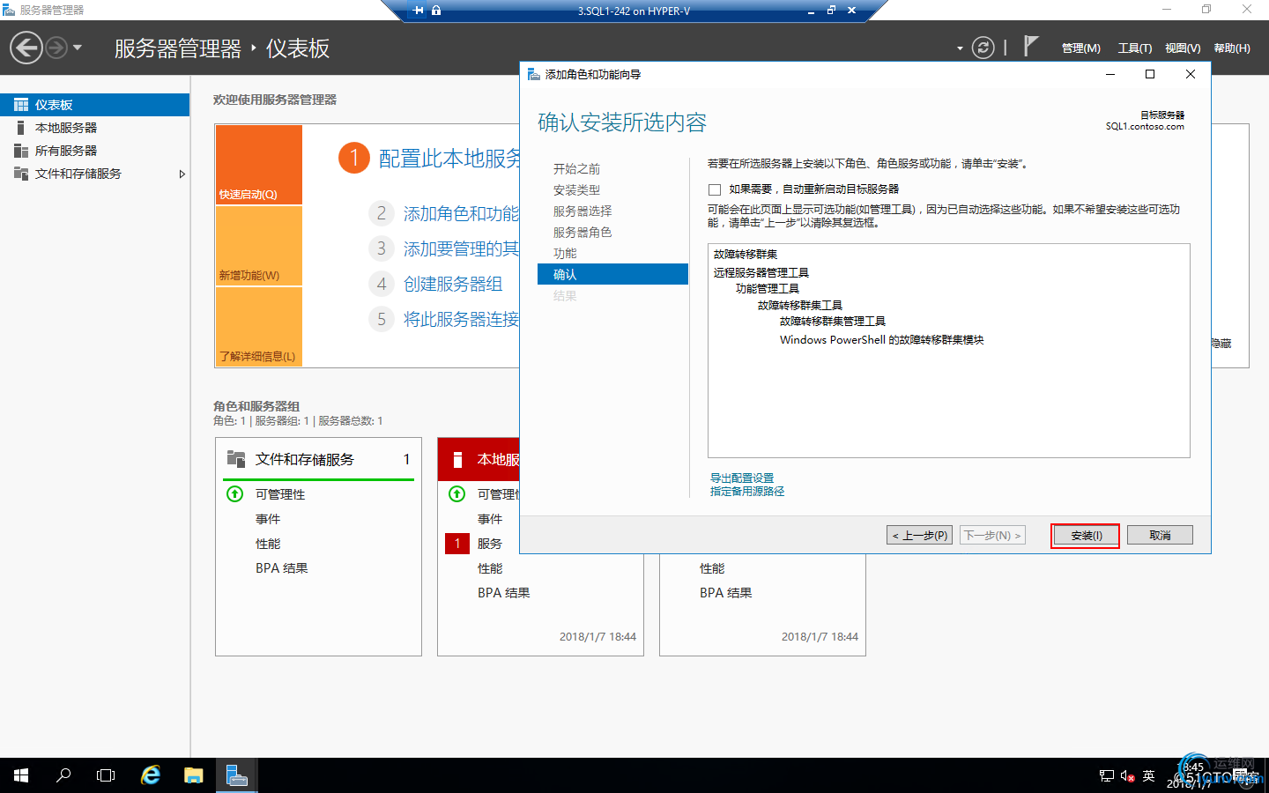Click the 隐藏 link of welcome panel
Viewport: 1269px width, 793px height.
pos(1221,344)
